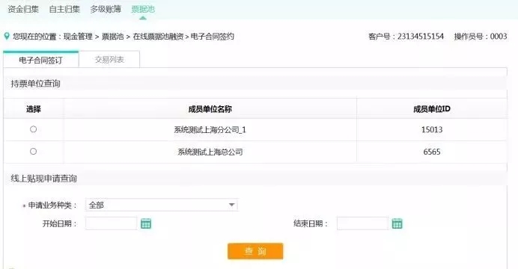Switch to the 交易列表 tab
Viewport: 518px width, 269px height.
point(109,60)
